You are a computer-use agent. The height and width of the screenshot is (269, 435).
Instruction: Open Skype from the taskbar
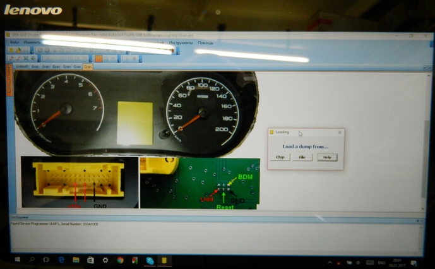tap(150, 260)
